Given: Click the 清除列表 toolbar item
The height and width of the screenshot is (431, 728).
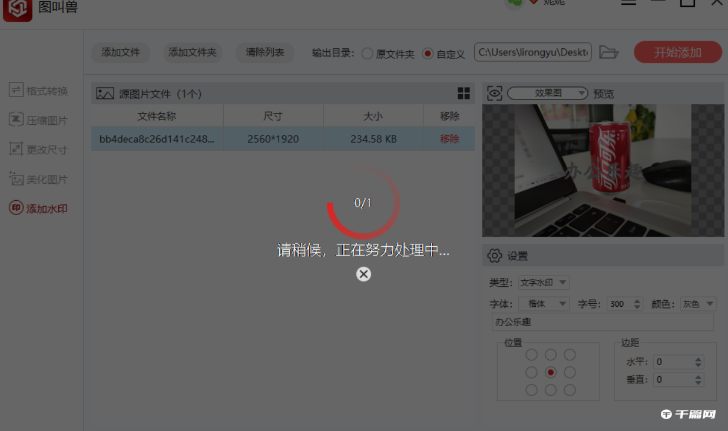Looking at the screenshot, I should pyautogui.click(x=264, y=52).
